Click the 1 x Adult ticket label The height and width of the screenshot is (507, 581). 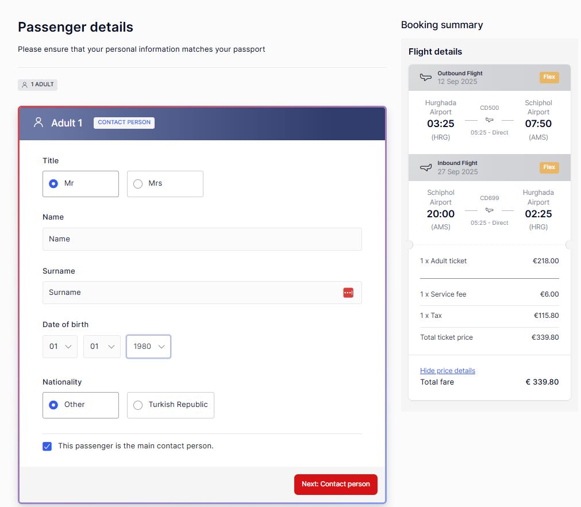[443, 261]
